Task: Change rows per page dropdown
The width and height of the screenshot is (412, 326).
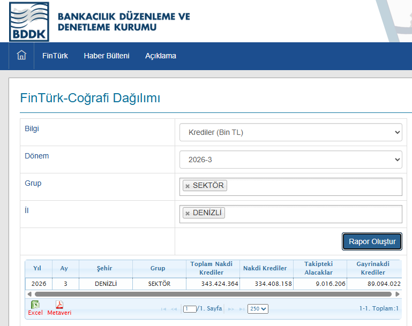Action: [258, 309]
